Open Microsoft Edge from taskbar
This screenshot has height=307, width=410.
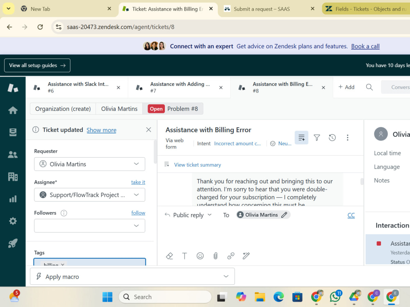point(278,297)
